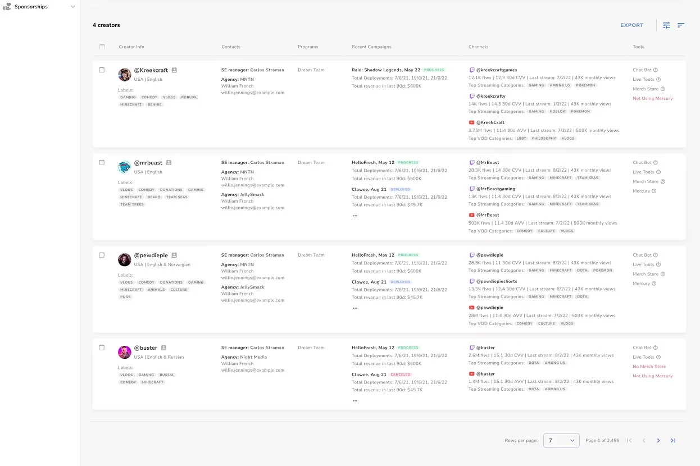Go to the previous page arrow
The image size is (700, 466).
point(644,441)
